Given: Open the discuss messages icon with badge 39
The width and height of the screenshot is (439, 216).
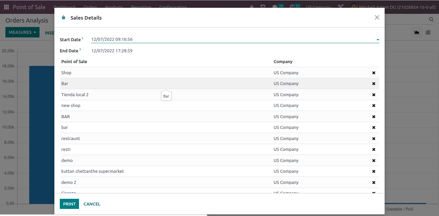Looking at the screenshot, I should (275, 7).
